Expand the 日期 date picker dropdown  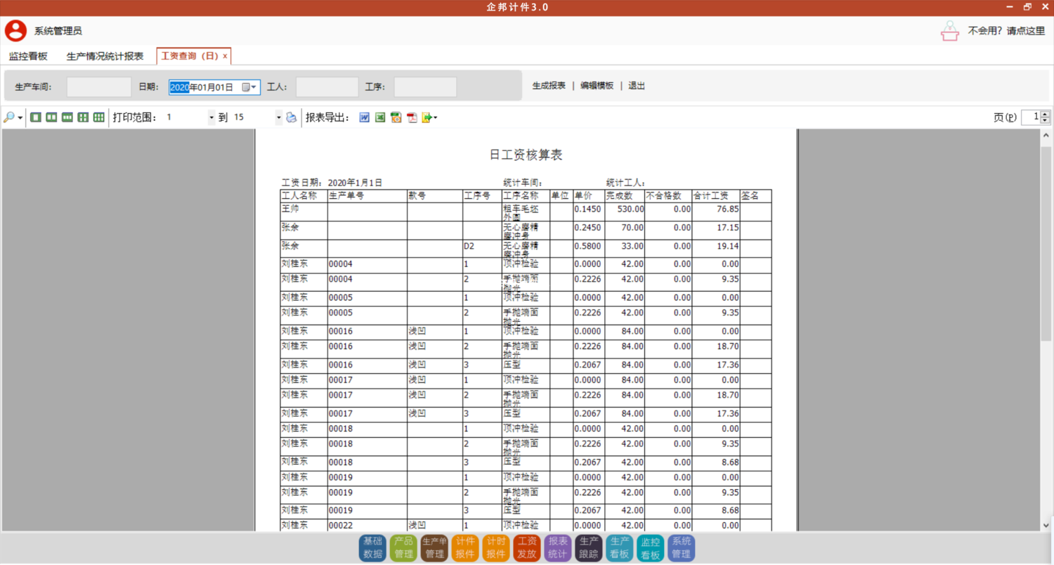point(254,87)
